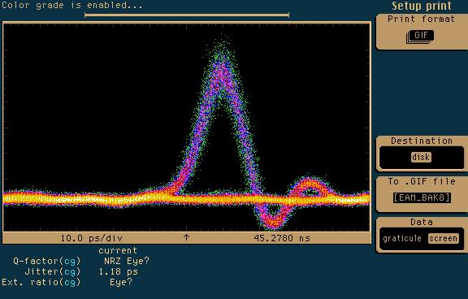Click the disk destination option

coord(421,157)
